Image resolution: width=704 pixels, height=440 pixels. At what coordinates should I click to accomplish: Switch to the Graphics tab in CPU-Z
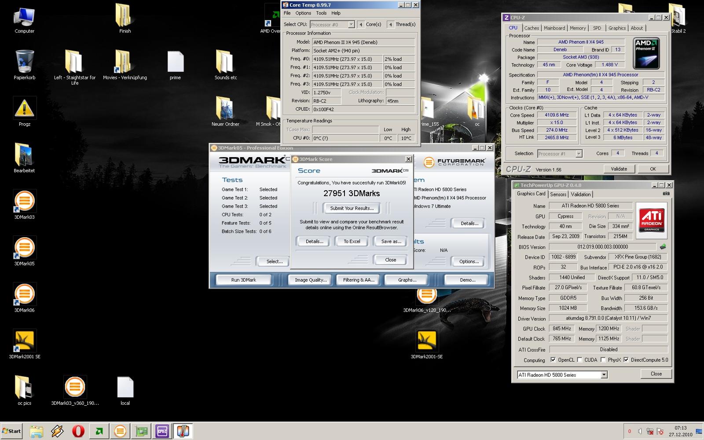pyautogui.click(x=617, y=28)
